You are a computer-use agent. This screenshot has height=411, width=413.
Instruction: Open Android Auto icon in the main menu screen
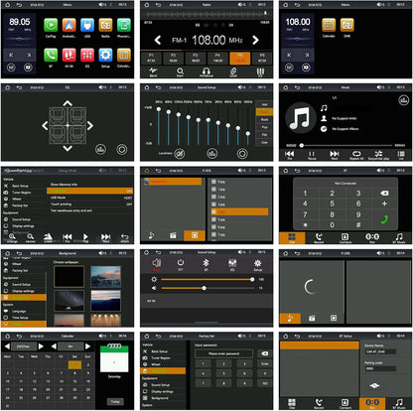click(x=69, y=26)
